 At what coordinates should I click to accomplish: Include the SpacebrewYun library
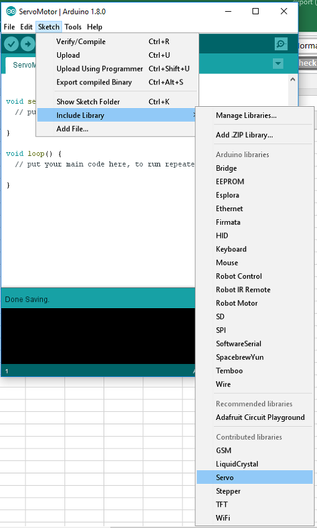254,357
